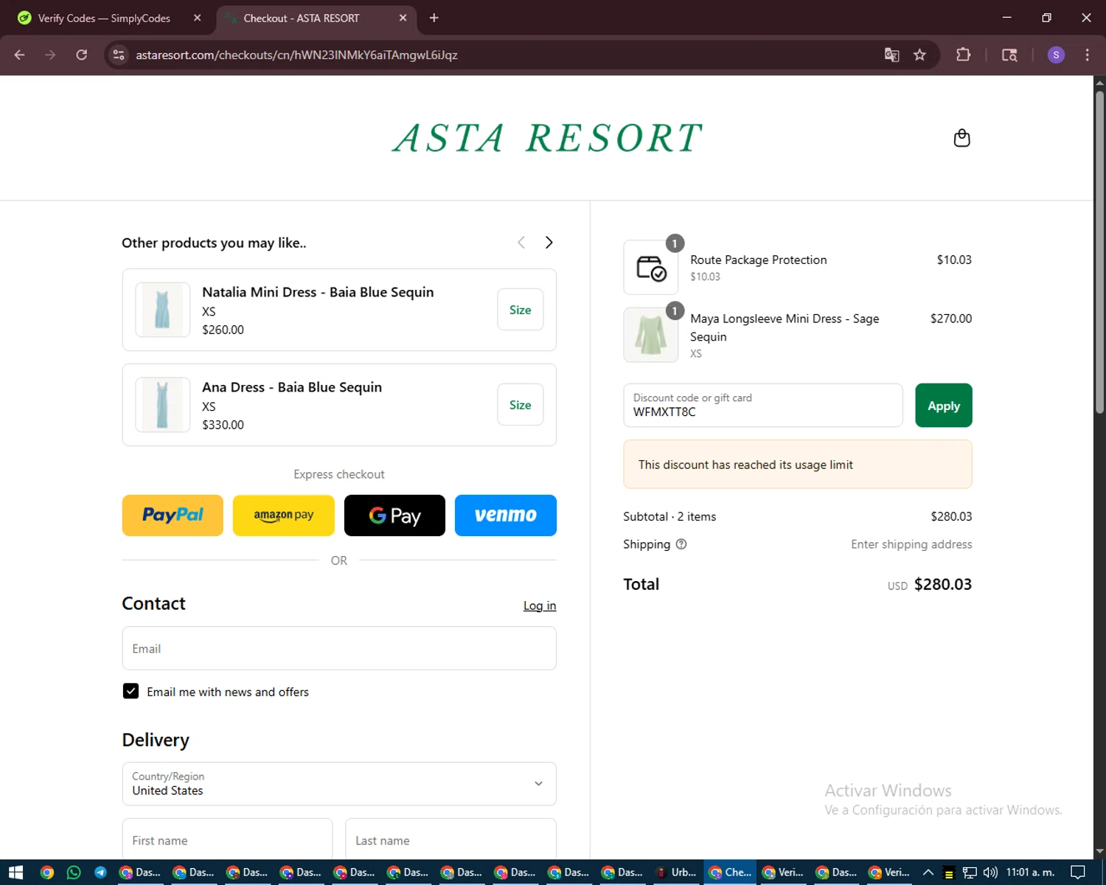Show previous suggested products arrow
The image size is (1106, 885).
point(521,243)
